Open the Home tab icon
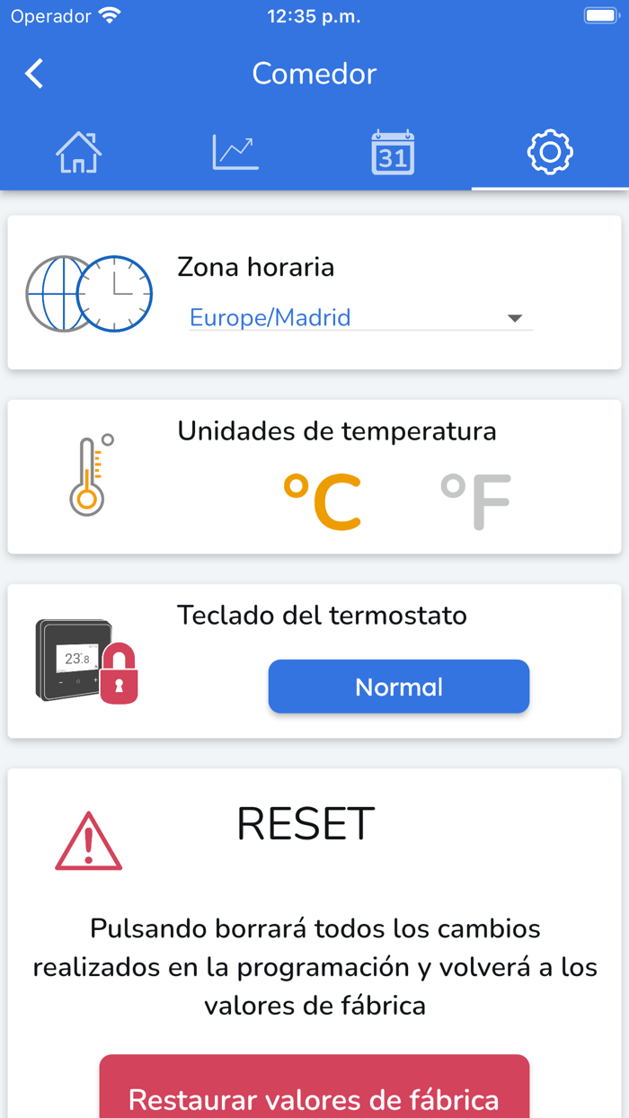Image resolution: width=629 pixels, height=1118 pixels. pyautogui.click(x=78, y=151)
